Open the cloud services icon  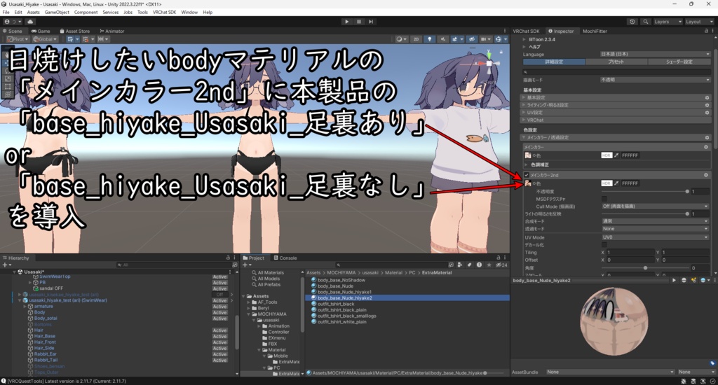(30, 22)
